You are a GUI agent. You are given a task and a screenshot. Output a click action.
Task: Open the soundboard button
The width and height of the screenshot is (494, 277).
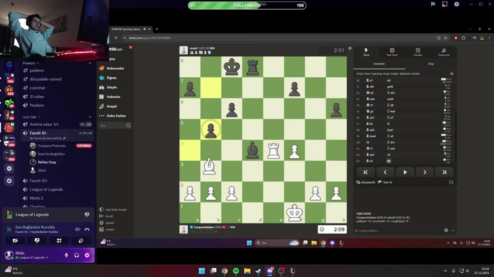tap(81, 240)
